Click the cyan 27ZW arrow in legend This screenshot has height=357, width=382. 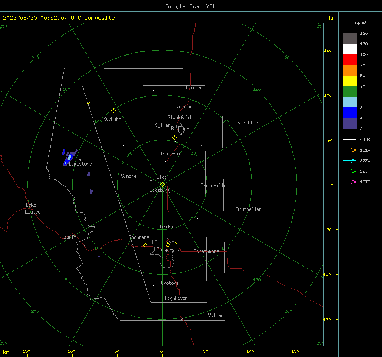[x=350, y=160]
